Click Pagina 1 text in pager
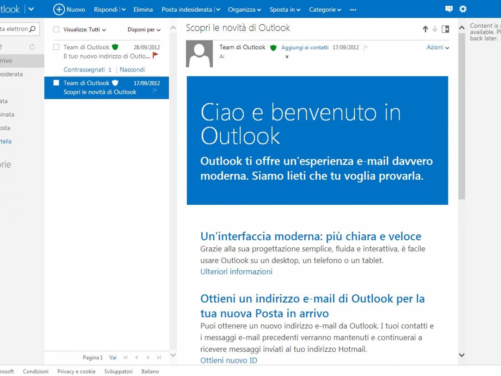 coord(93,358)
